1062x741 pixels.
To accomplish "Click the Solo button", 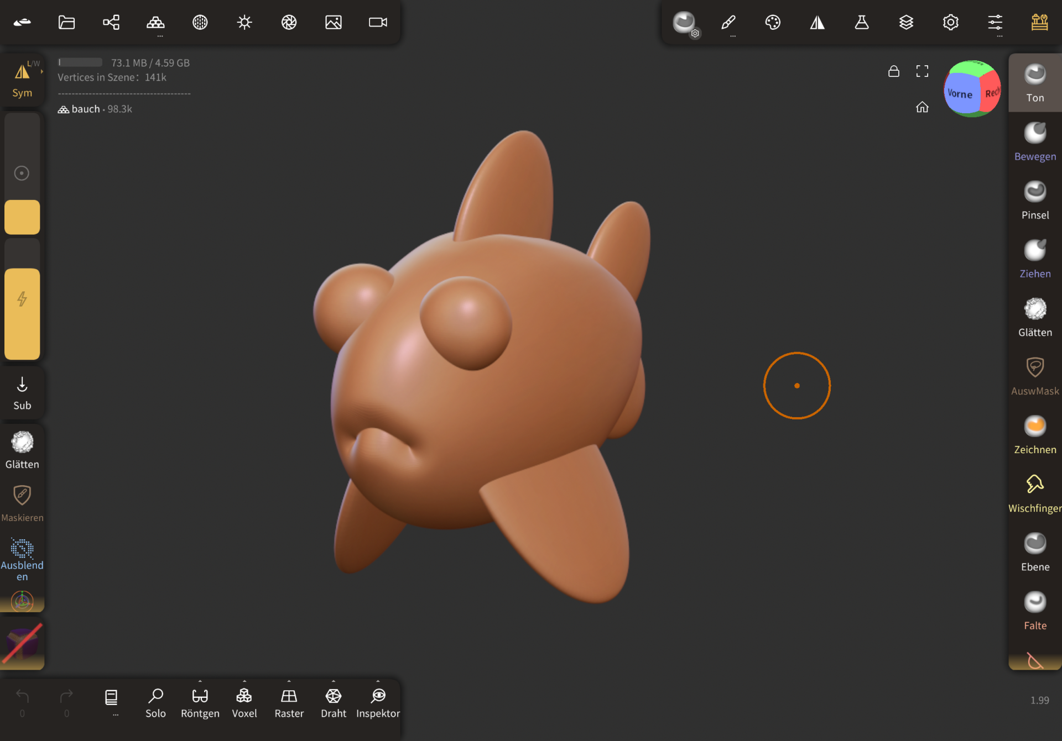I will 155,703.
